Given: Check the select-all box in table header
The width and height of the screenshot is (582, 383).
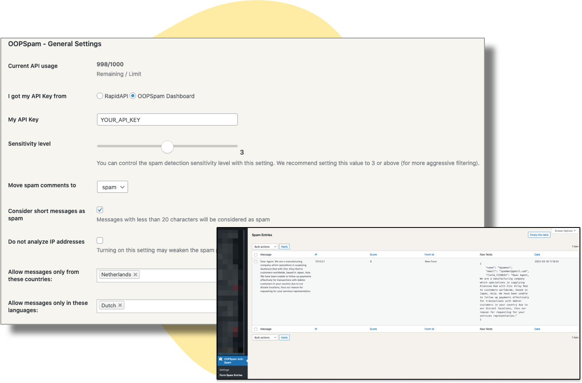Looking at the screenshot, I should pyautogui.click(x=255, y=255).
